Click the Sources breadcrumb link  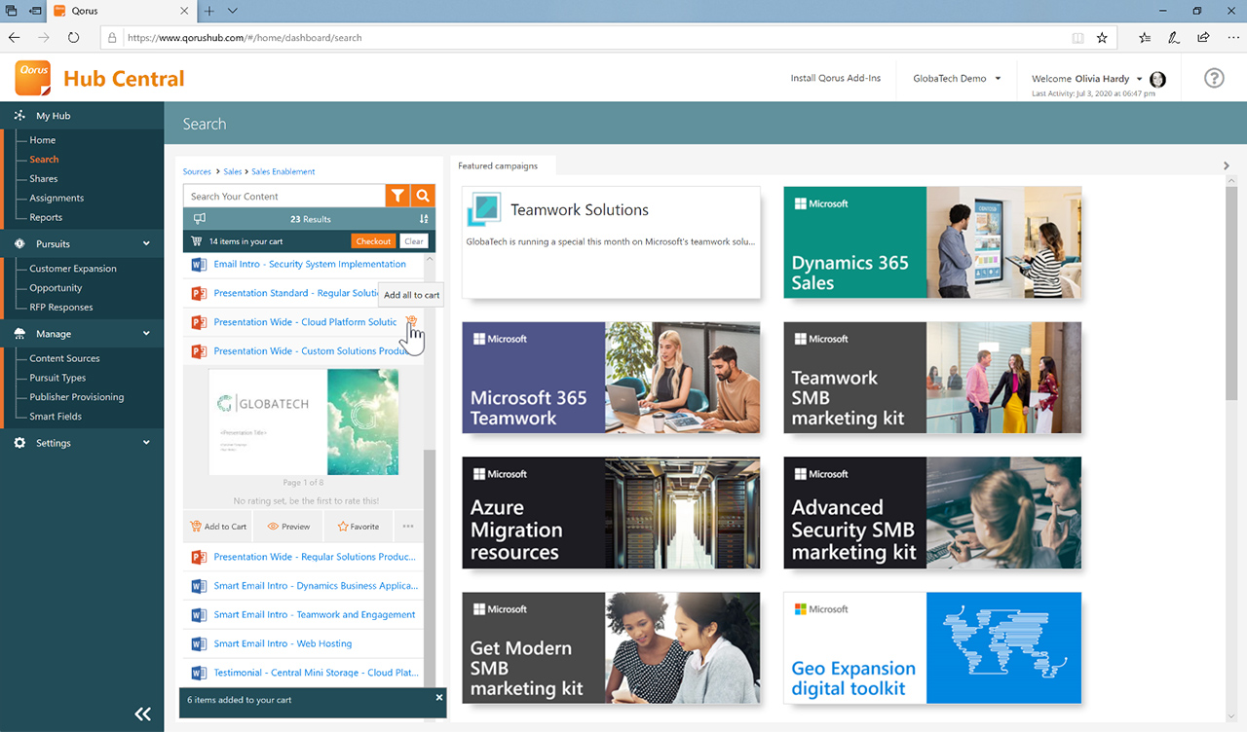click(197, 171)
